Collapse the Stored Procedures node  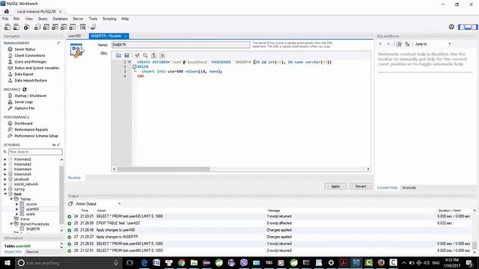pos(12,224)
